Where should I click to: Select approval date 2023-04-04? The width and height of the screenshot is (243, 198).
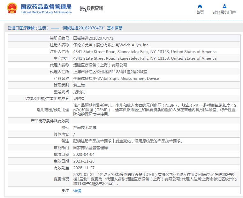click(84, 155)
